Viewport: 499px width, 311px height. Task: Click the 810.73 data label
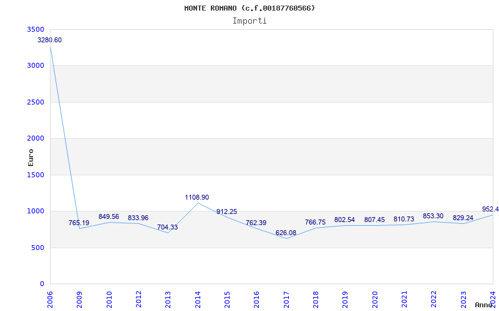[404, 220]
